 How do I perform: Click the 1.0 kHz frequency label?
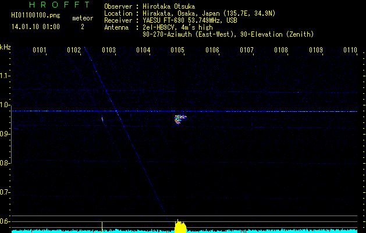click(x=5, y=105)
